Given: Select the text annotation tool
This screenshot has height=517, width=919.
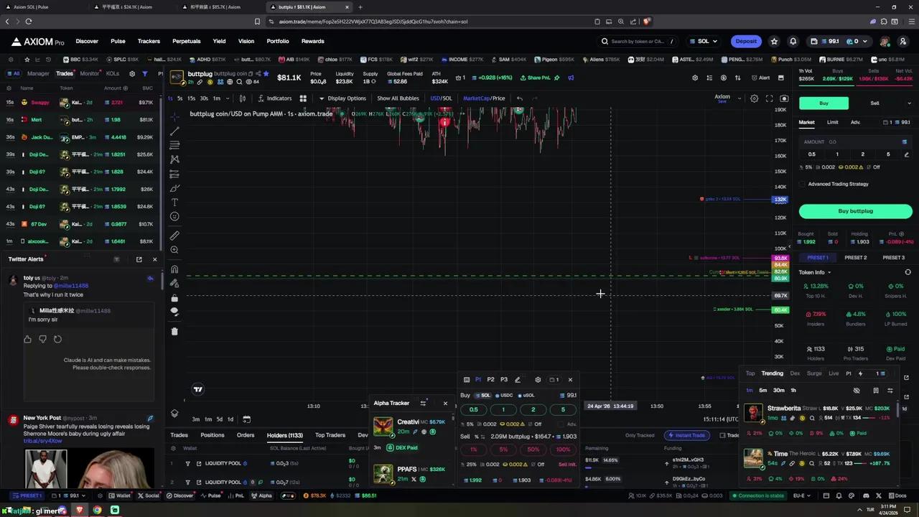Looking at the screenshot, I should [x=174, y=202].
